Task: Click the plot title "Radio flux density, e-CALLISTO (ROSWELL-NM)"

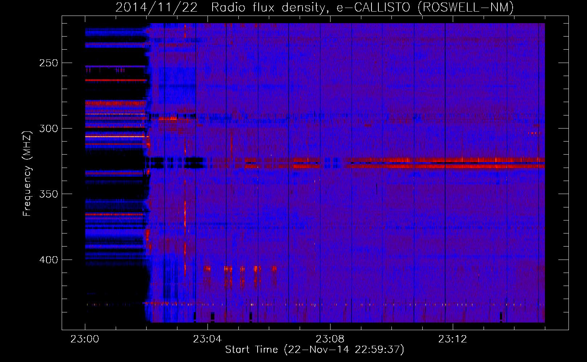Action: [362, 7]
